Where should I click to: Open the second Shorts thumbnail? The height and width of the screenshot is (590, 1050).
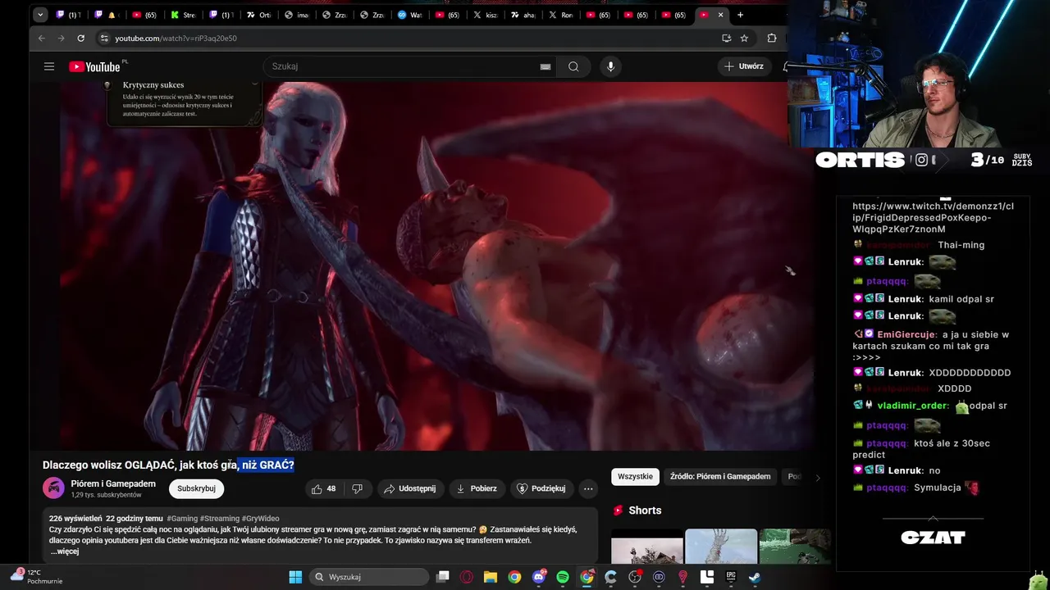click(x=721, y=547)
